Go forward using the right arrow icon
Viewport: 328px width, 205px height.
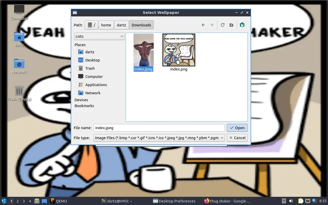pyautogui.click(x=212, y=25)
